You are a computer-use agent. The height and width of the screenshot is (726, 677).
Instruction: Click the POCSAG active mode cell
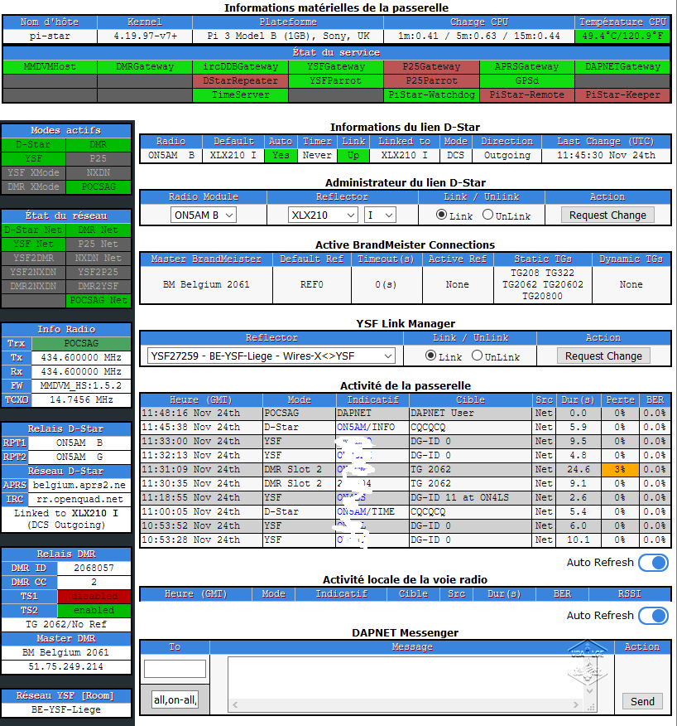click(x=98, y=186)
